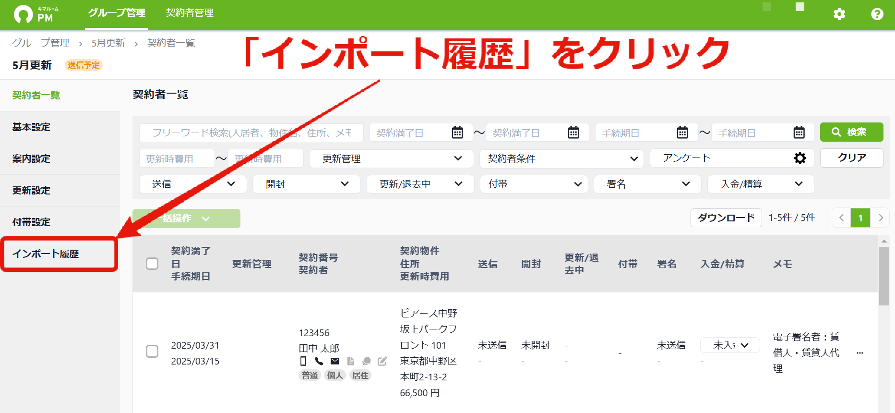Click the 送信予定 status badge
Screen dimensions: 895x413
tap(84, 65)
